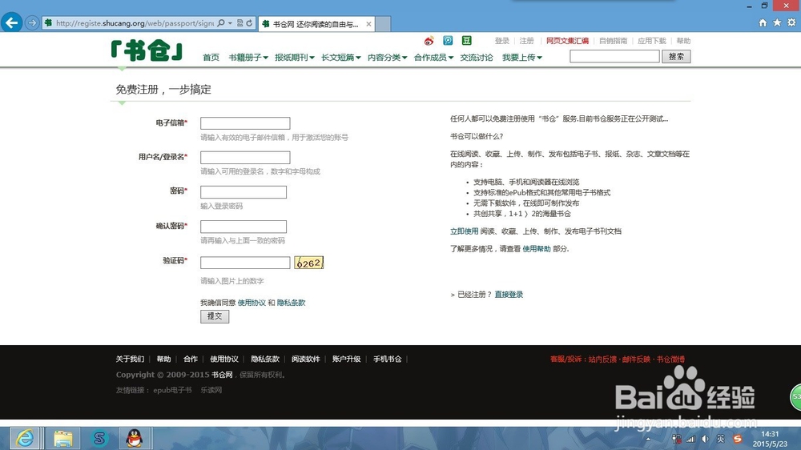Open Sogou browser from the taskbar
The image size is (801, 450).
[x=99, y=438]
